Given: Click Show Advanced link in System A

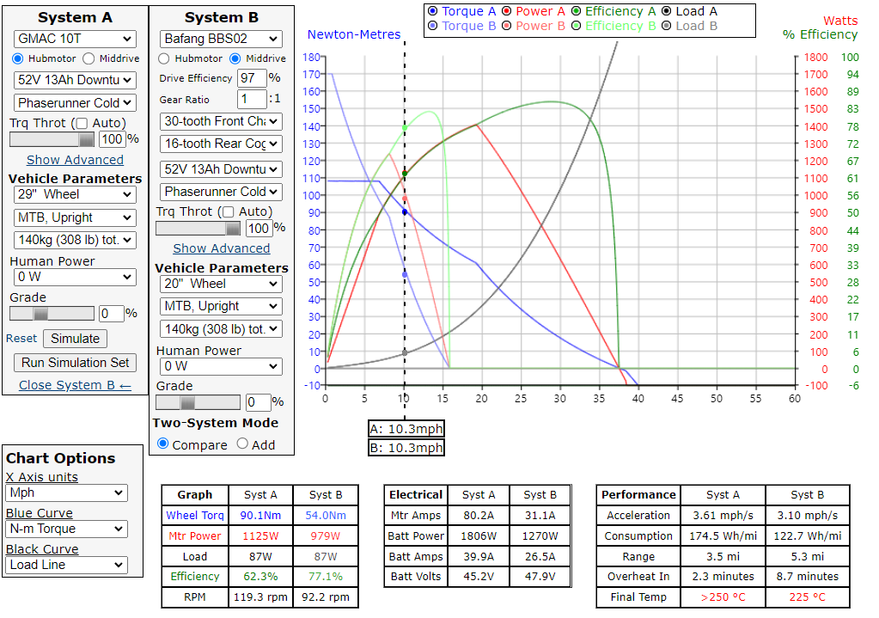Looking at the screenshot, I should click(x=75, y=160).
